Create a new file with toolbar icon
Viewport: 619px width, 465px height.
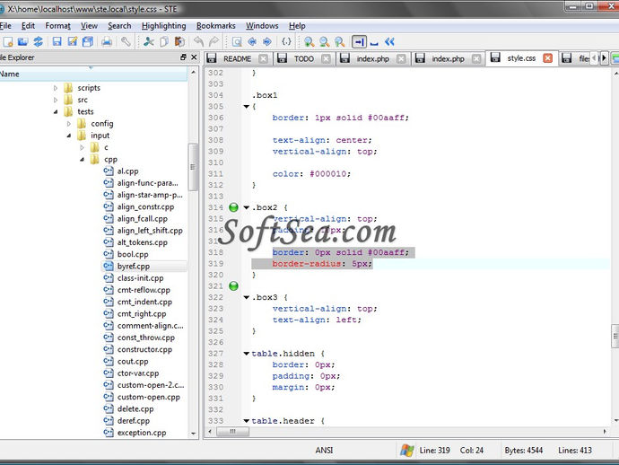[x=8, y=41]
